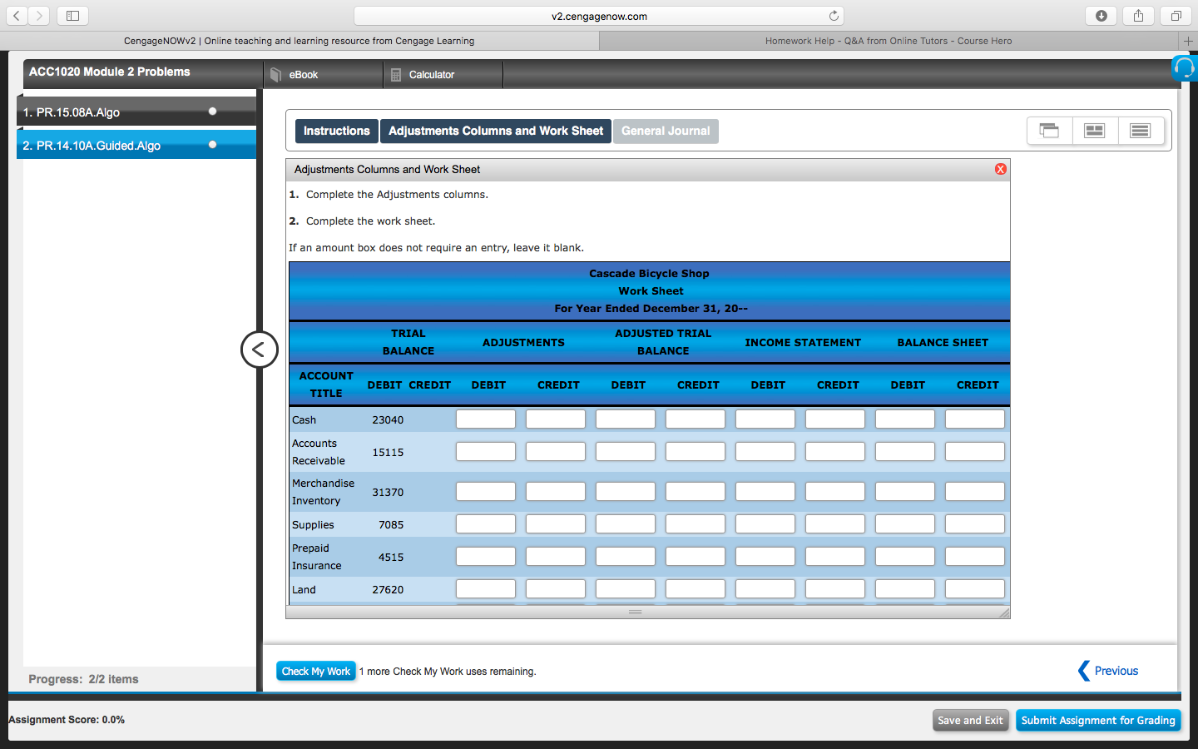Viewport: 1198px width, 749px height.
Task: Click the Cash adjusted trial balance debit box
Action: pos(626,419)
